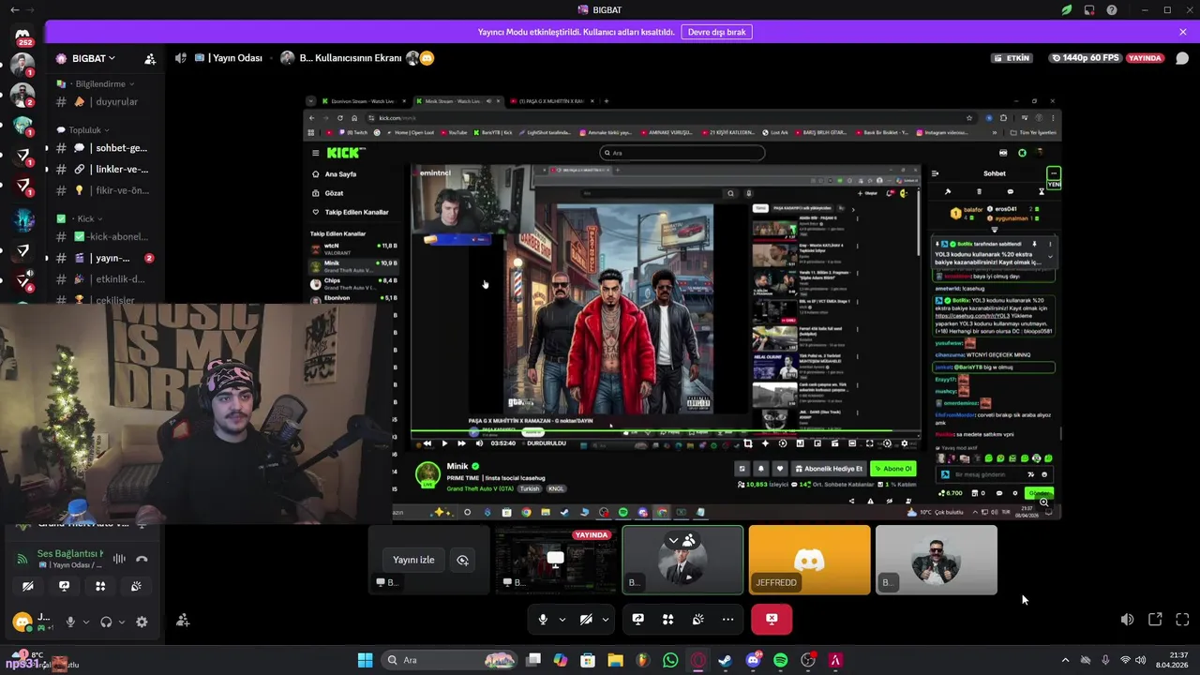The height and width of the screenshot is (675, 1200).
Task: Select green-outlined suit avatar participant tile
Action: (x=682, y=560)
